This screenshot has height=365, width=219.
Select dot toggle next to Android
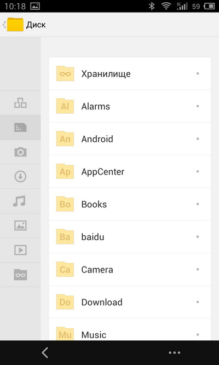(x=198, y=139)
